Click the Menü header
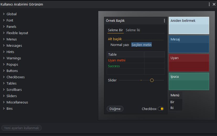Viewport: 217px width, 136px height. (x=176, y=95)
